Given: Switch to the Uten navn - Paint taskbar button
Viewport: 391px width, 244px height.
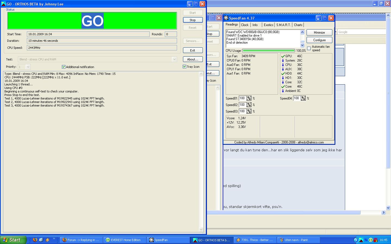Looking at the screenshot, I should click(x=298, y=240).
